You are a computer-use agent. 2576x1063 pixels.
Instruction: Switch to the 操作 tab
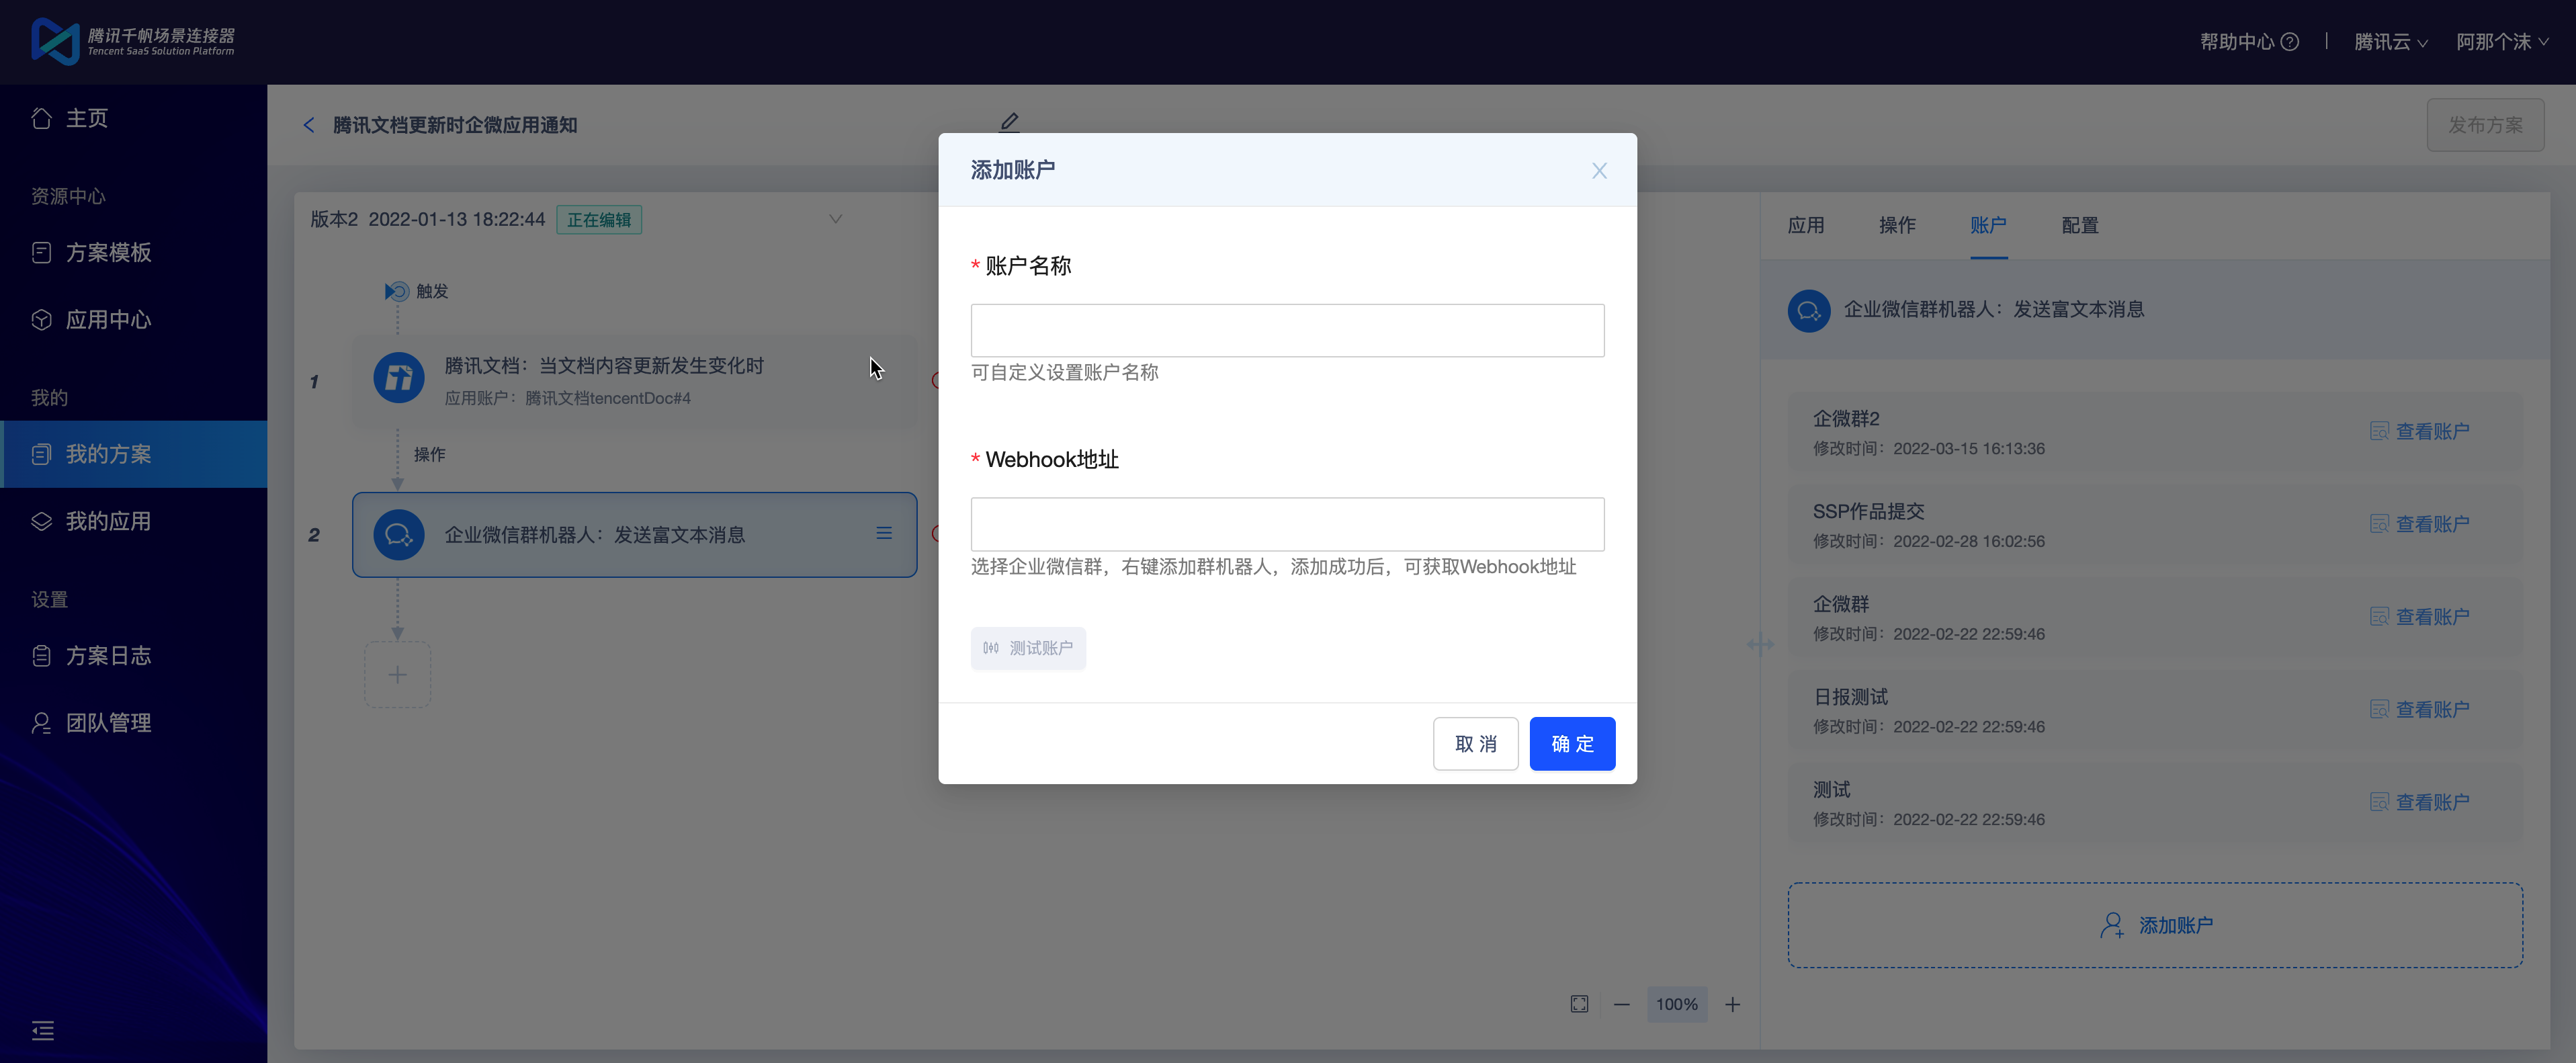point(1897,225)
